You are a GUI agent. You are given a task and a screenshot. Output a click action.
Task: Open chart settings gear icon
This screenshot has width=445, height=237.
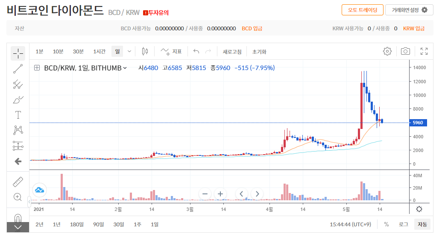pyautogui.click(x=387, y=51)
